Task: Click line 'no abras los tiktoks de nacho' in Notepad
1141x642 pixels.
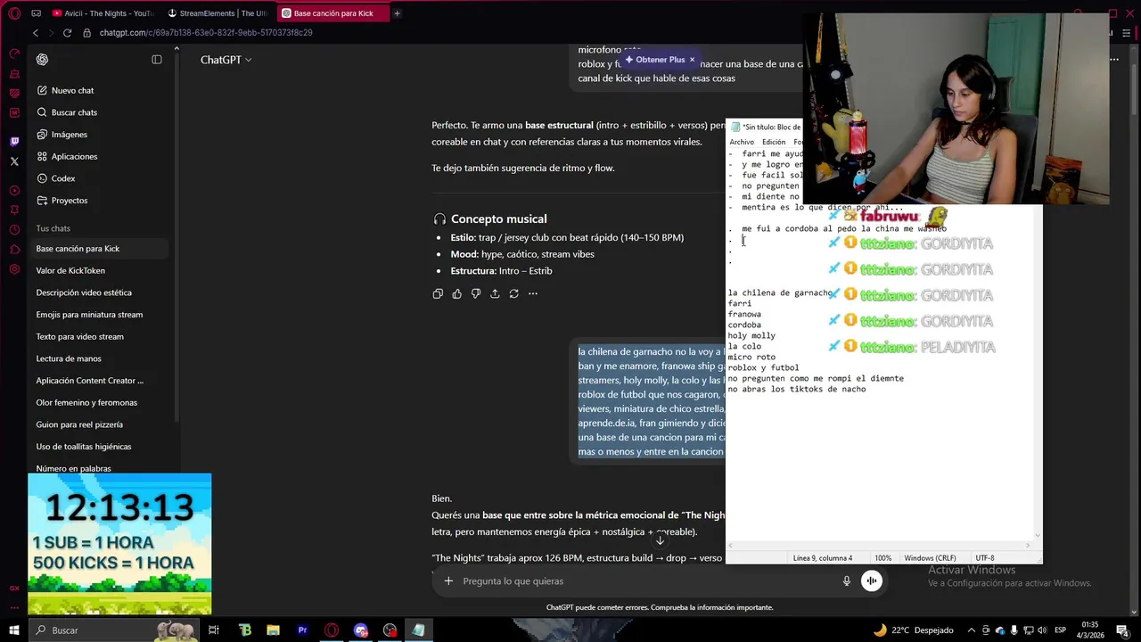Action: [x=797, y=389]
